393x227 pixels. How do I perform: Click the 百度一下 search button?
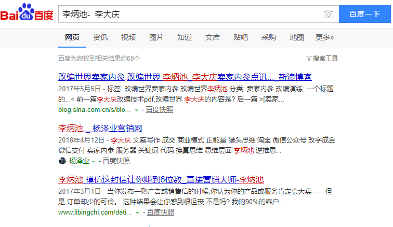tap(365, 14)
